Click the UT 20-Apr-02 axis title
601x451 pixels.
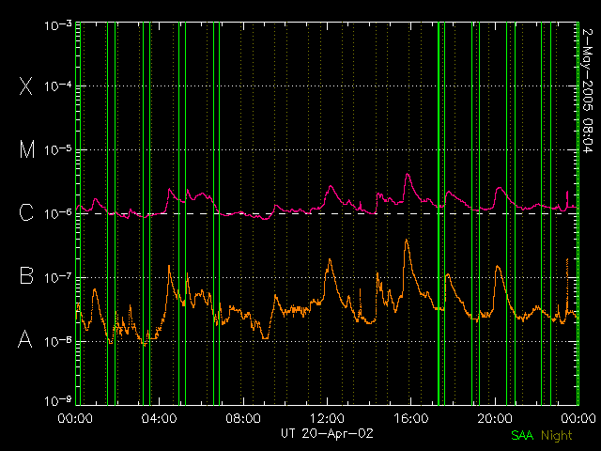327,434
